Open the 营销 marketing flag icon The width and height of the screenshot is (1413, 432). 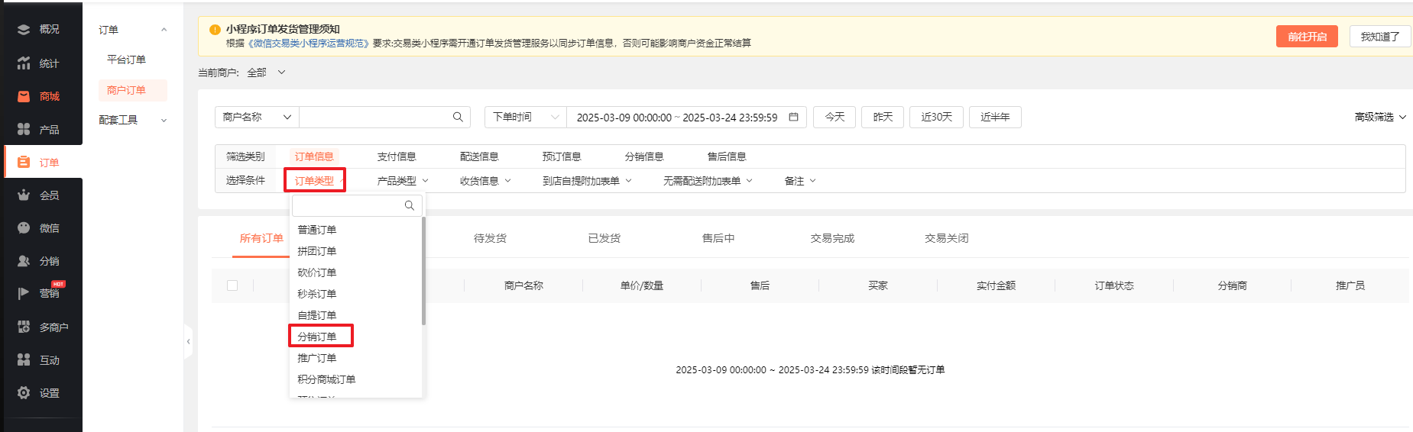point(24,293)
